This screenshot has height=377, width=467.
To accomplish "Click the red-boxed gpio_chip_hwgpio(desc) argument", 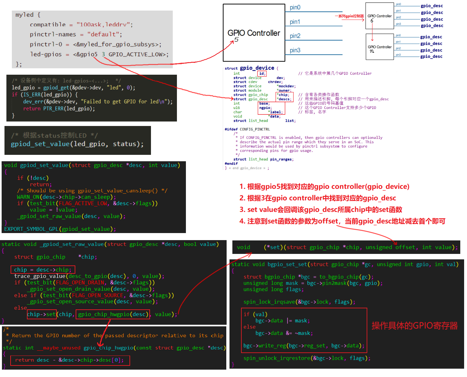I will coord(113,314).
